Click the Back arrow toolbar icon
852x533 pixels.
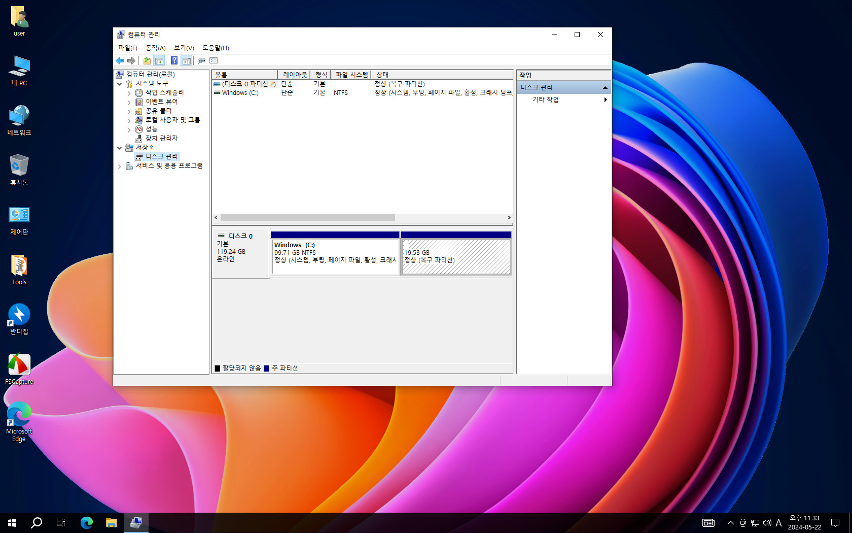point(120,61)
